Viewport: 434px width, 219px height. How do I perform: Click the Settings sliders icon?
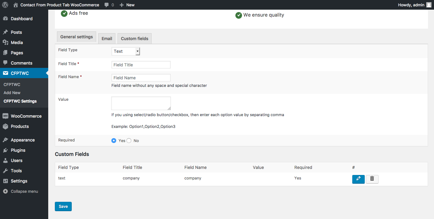5,181
